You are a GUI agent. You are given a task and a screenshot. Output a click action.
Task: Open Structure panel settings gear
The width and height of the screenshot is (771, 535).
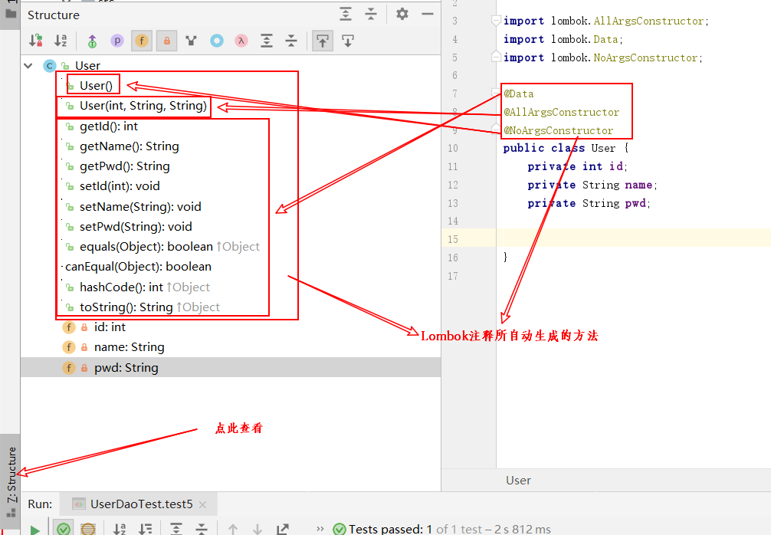(x=402, y=14)
